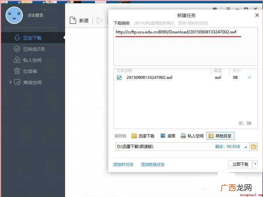The width and height of the screenshot is (263, 197).
Task: Save to 桌面 desktop location
Action: (168, 136)
